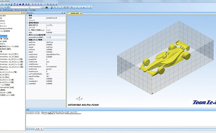Click the orange-red rotate icon in second toolbar
Screen dimensions: 216x133
[x=55, y=8]
